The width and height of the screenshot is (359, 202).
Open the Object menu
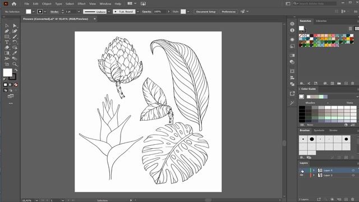(x=47, y=4)
